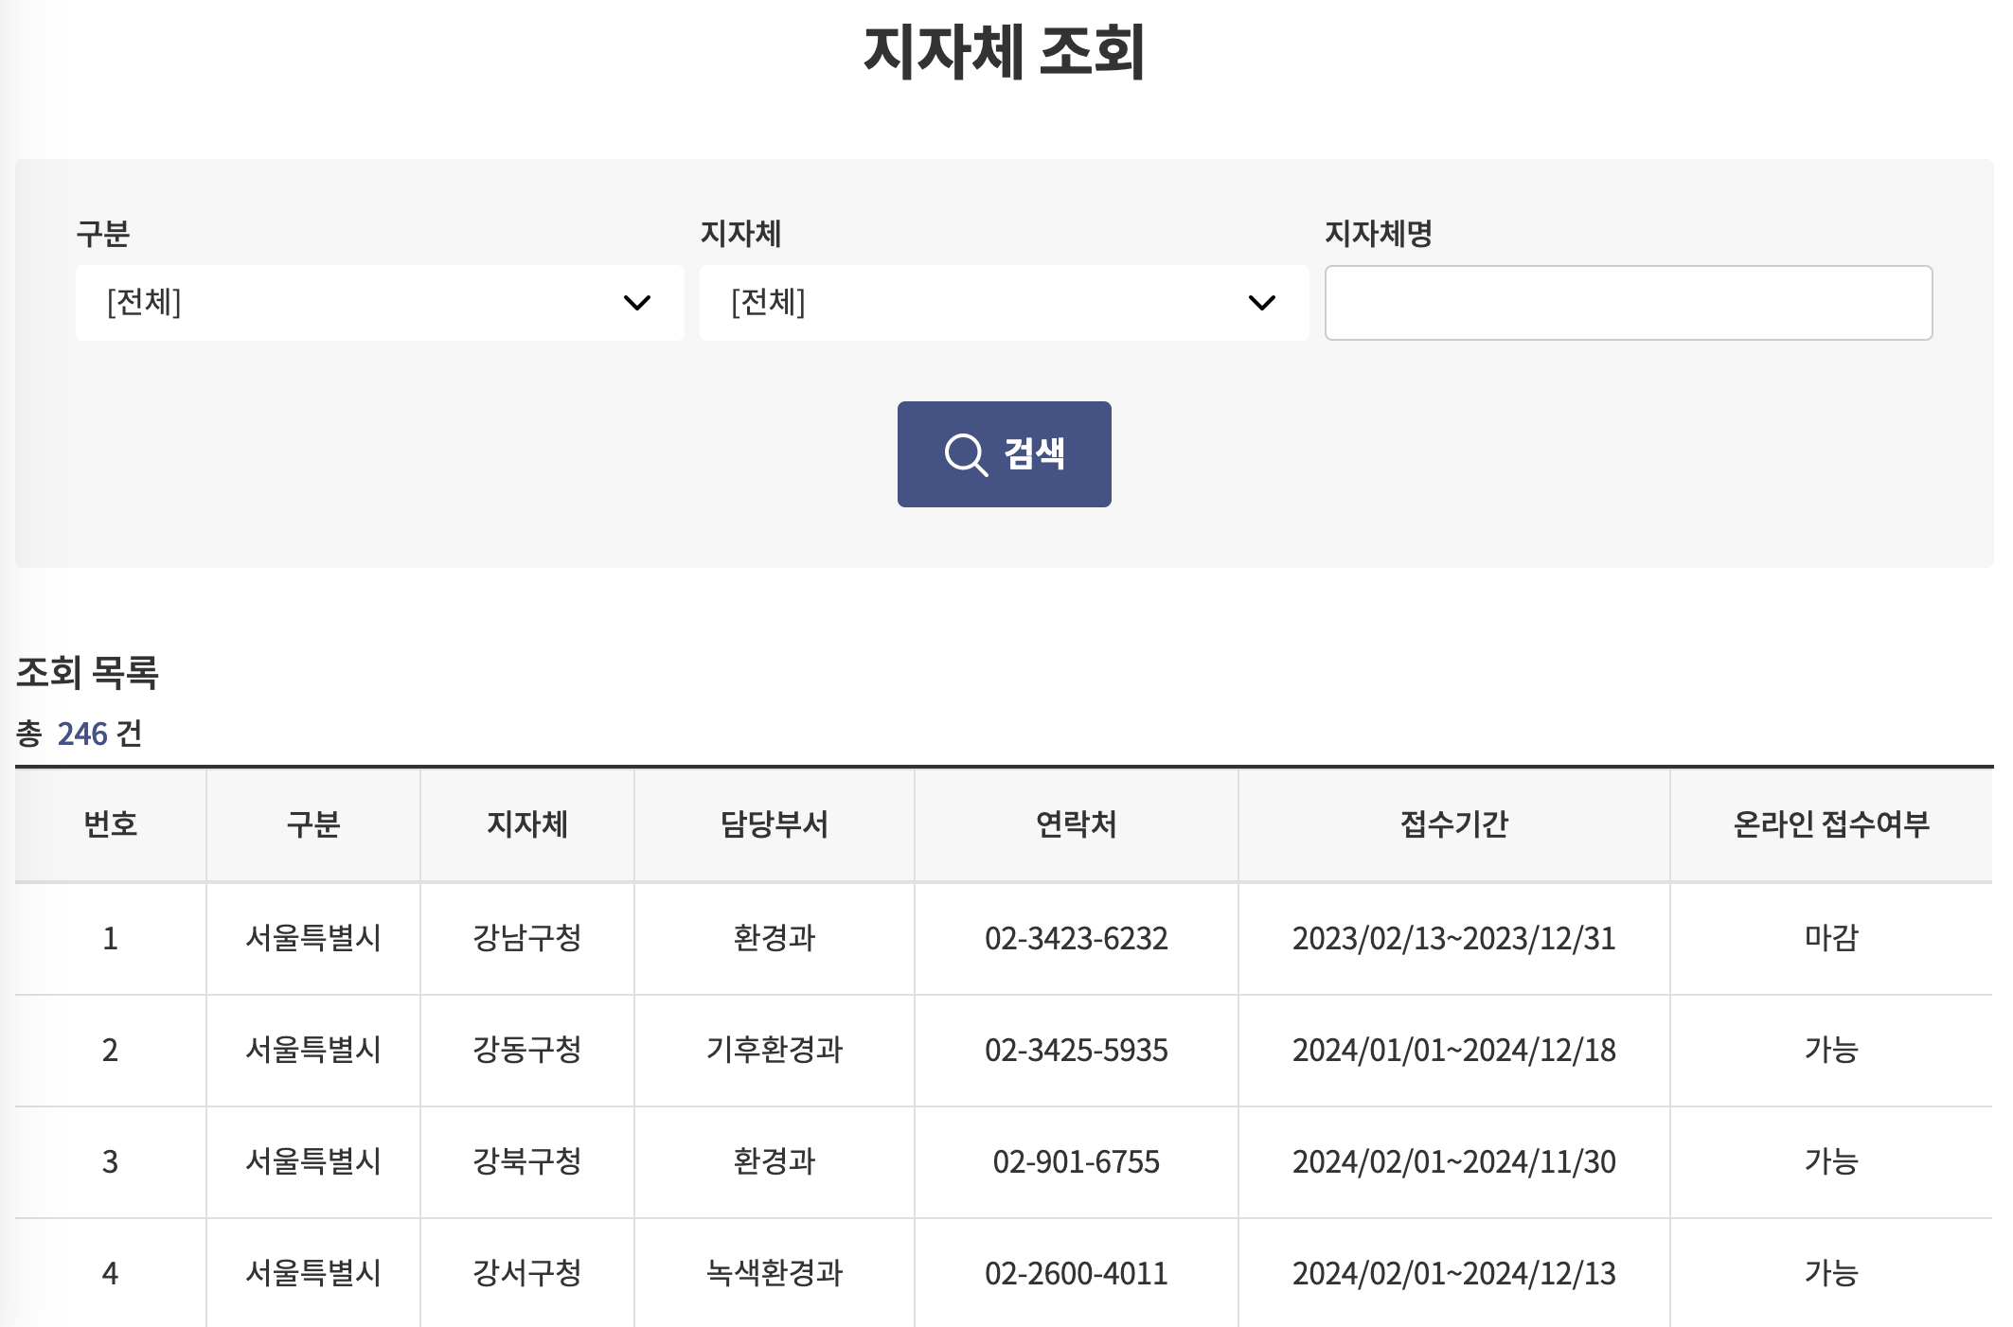Open the 구분 dropdown list
Viewport: 2013px width, 1327px height.
coord(379,303)
